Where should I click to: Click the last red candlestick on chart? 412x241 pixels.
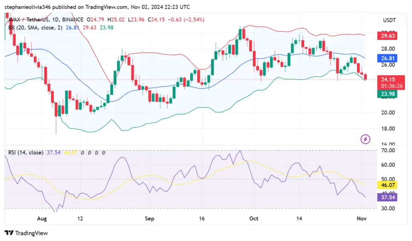pyautogui.click(x=365, y=77)
